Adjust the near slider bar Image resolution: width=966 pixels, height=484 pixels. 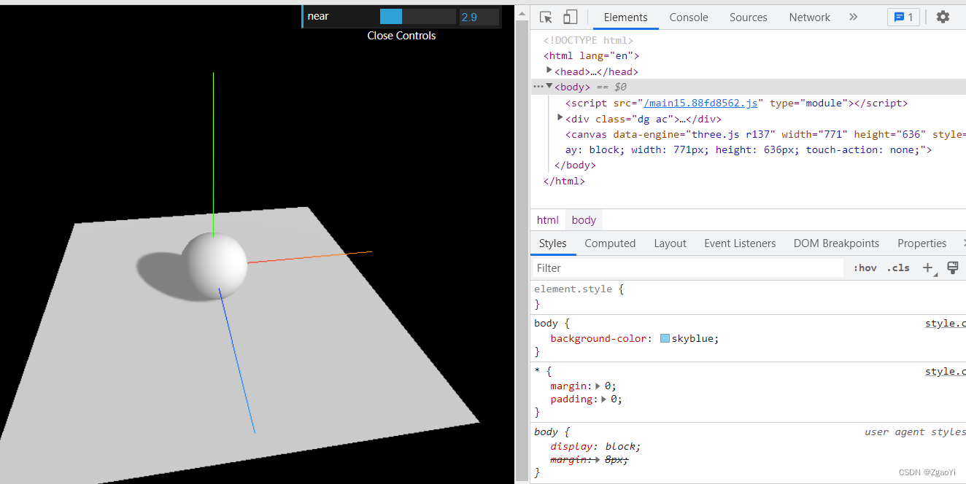click(417, 17)
